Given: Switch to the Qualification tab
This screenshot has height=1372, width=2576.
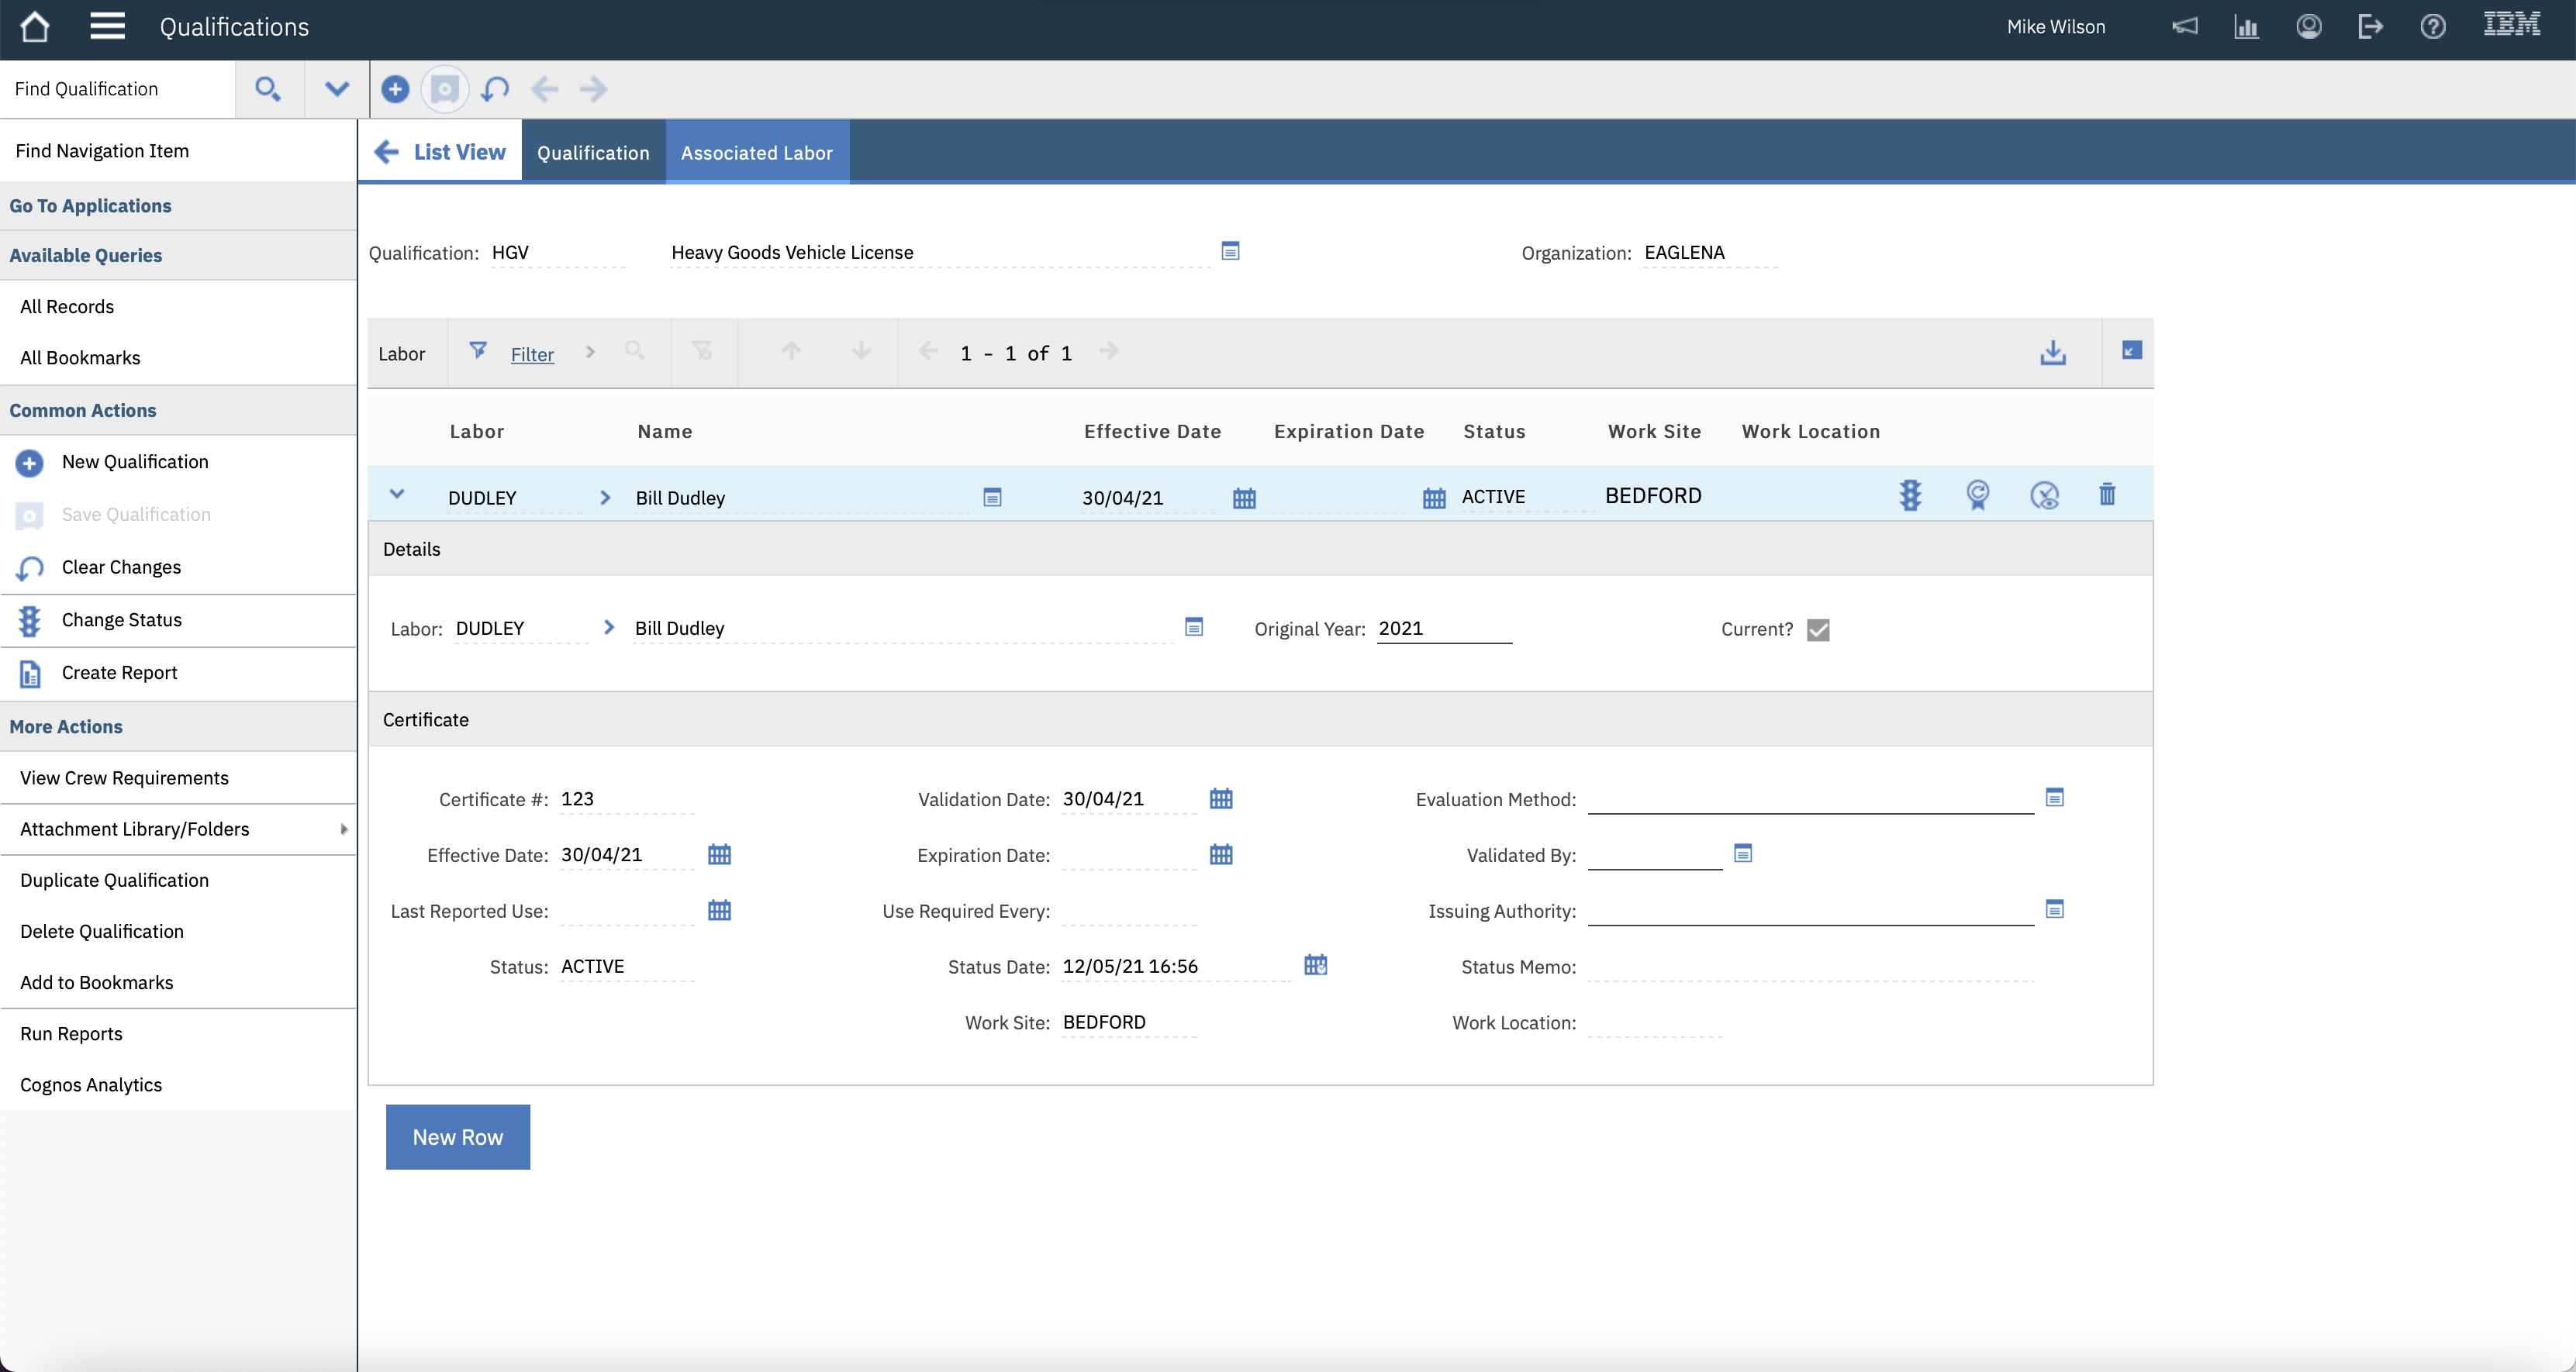Looking at the screenshot, I should pos(593,153).
